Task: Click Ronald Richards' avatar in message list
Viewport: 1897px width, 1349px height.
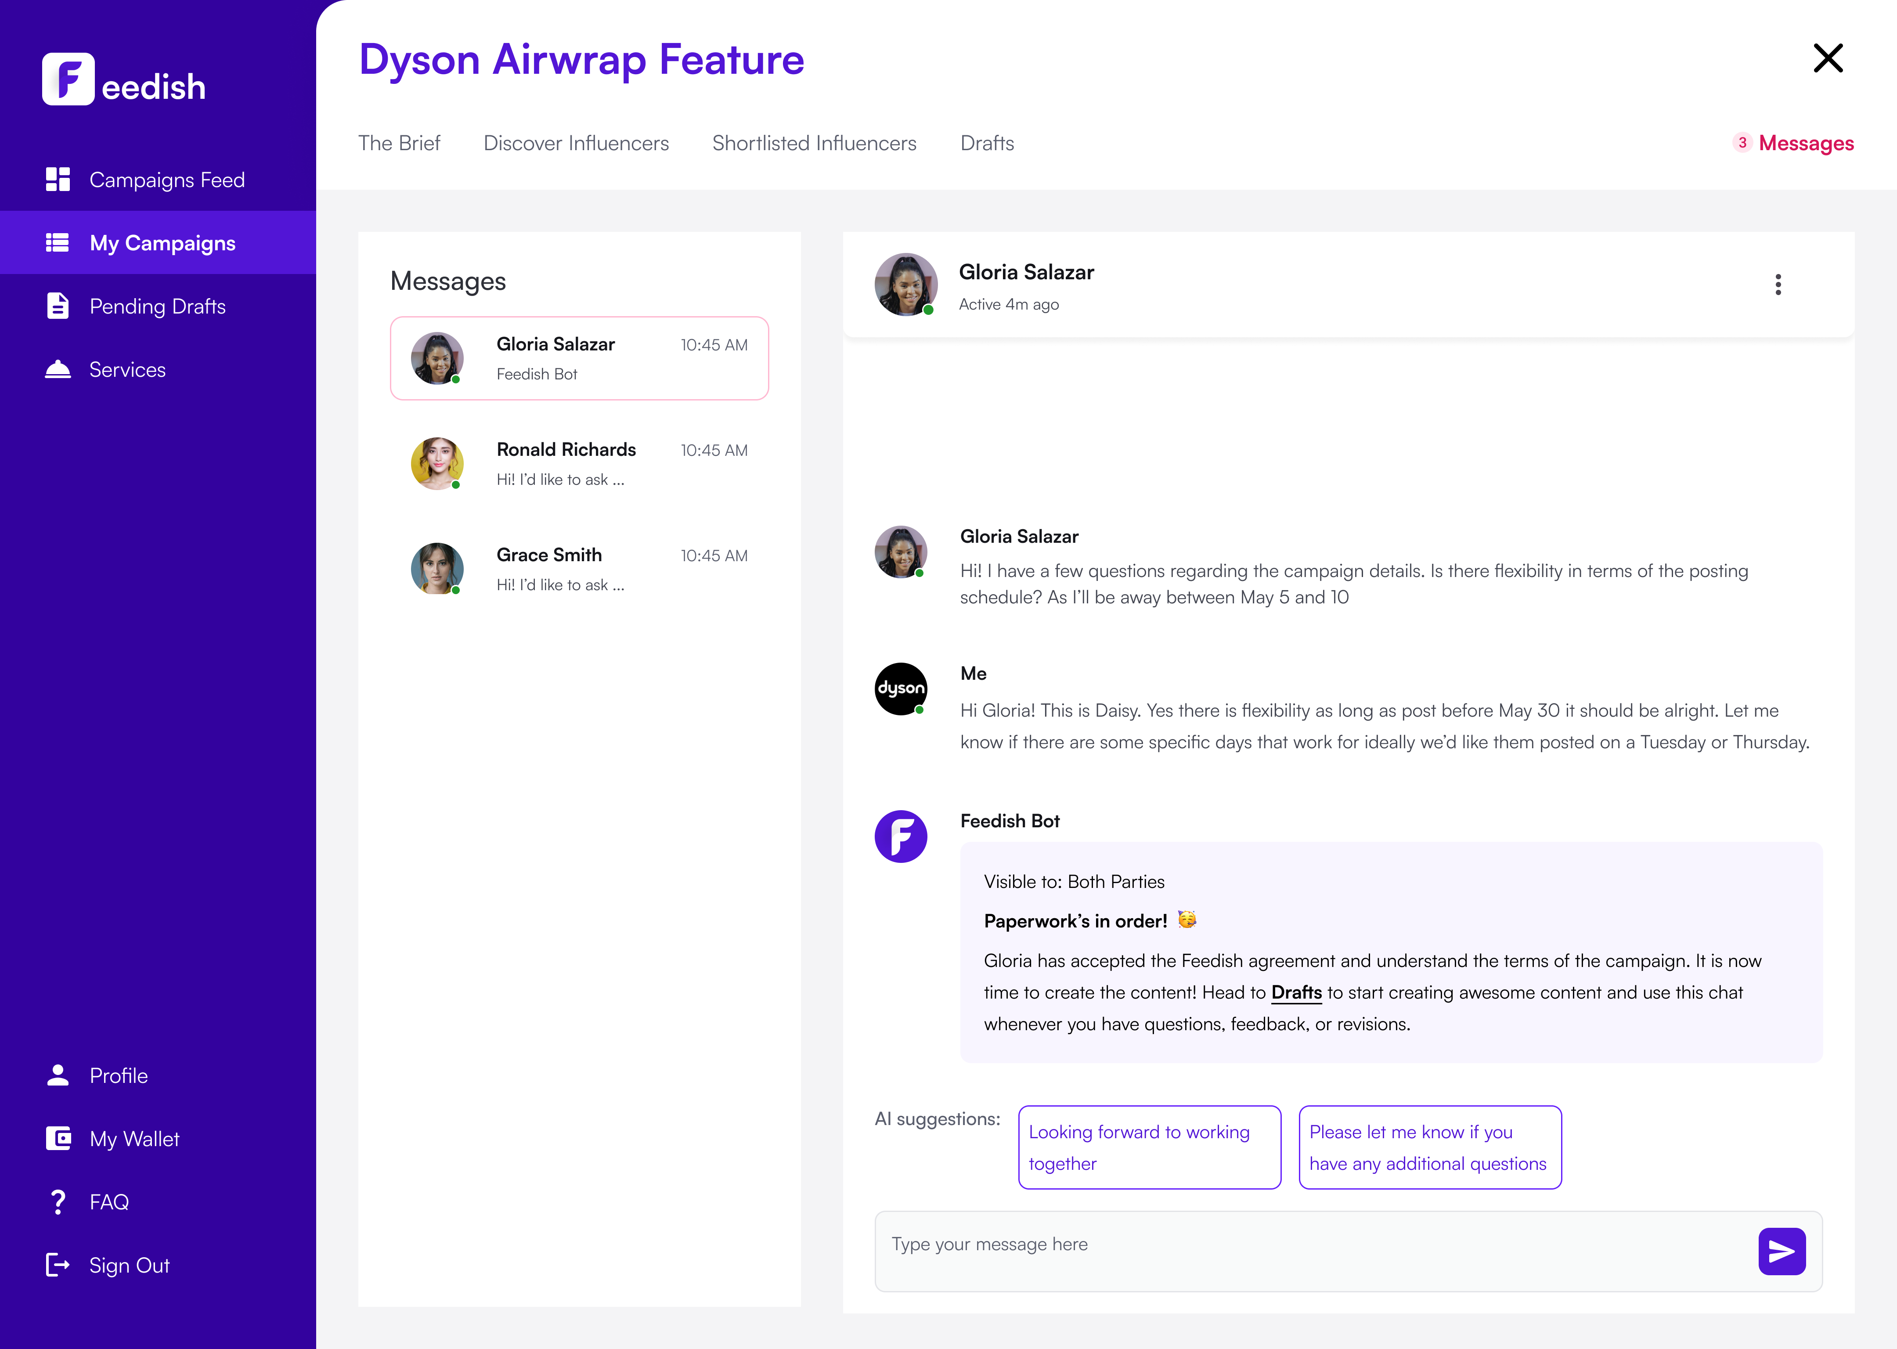Action: tap(437, 464)
